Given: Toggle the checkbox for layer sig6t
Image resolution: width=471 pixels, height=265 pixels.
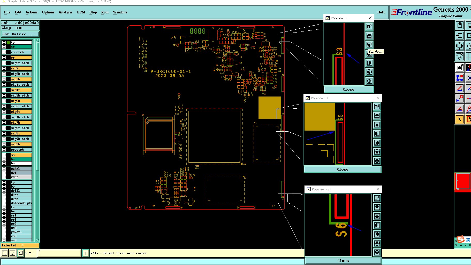Looking at the screenshot, I should tap(4, 112).
